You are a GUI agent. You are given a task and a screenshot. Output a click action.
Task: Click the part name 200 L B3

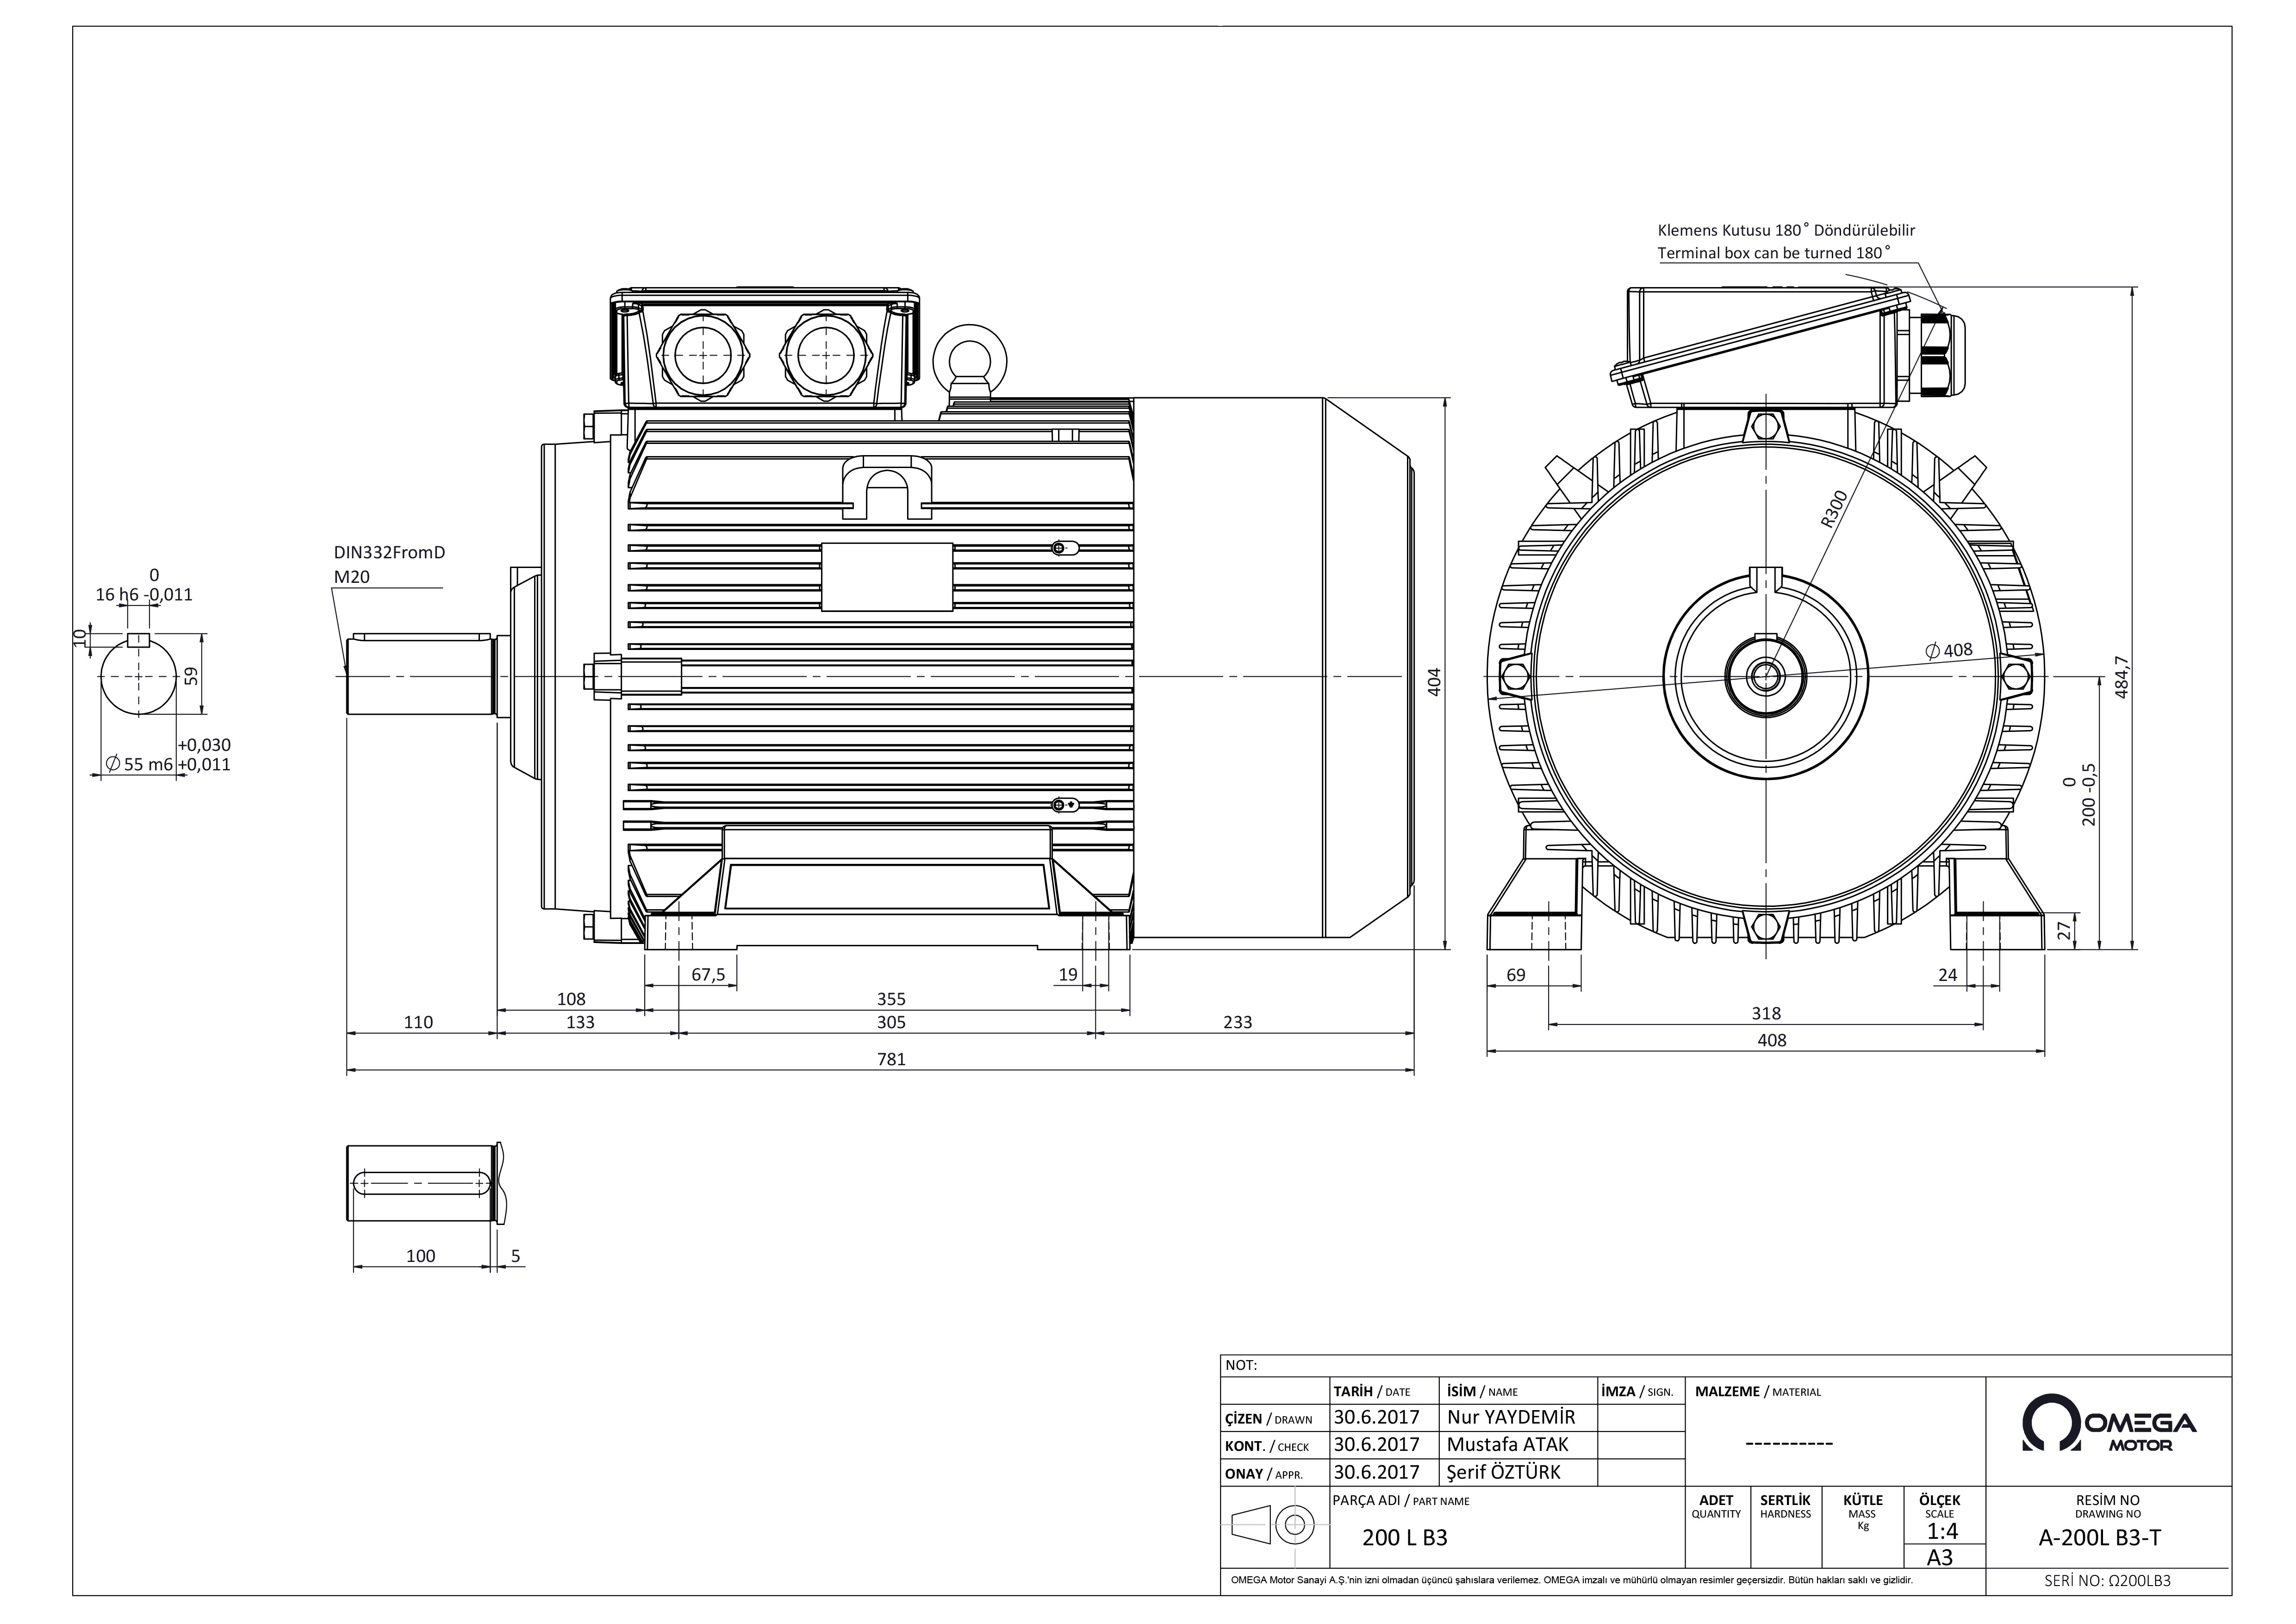coord(1405,1538)
